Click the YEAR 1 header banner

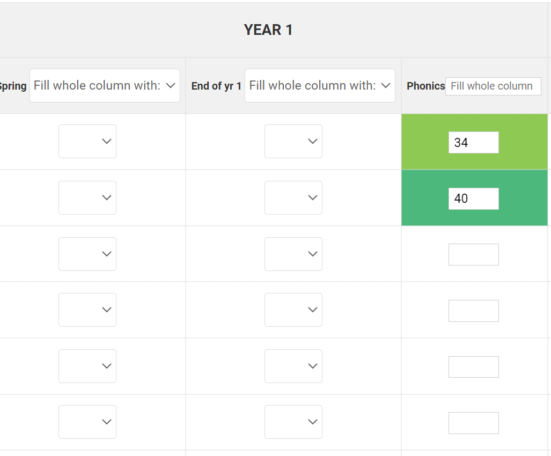click(268, 30)
